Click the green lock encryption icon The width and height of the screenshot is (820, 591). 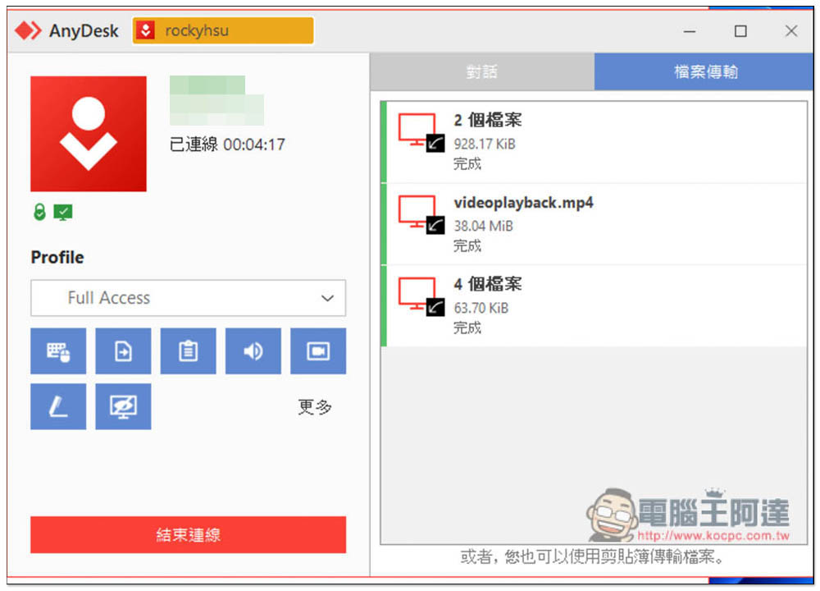(39, 212)
